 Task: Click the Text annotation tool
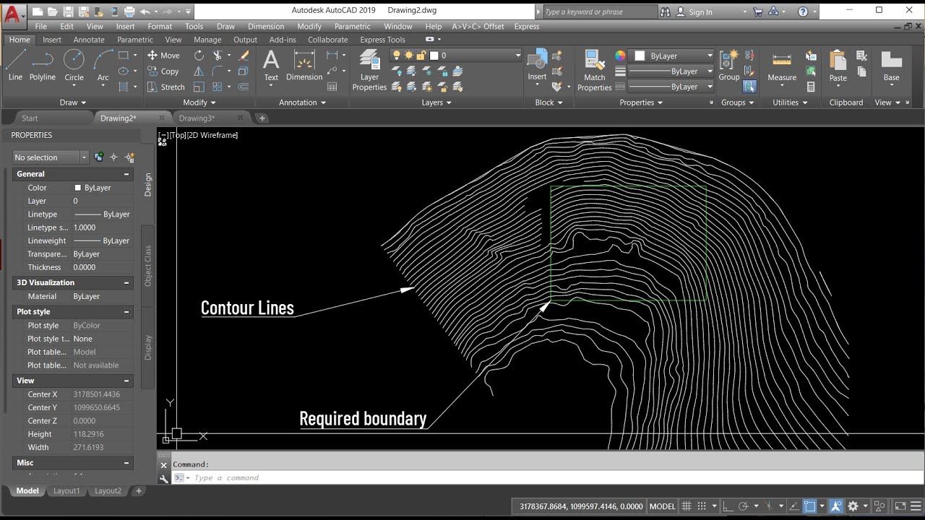click(271, 65)
